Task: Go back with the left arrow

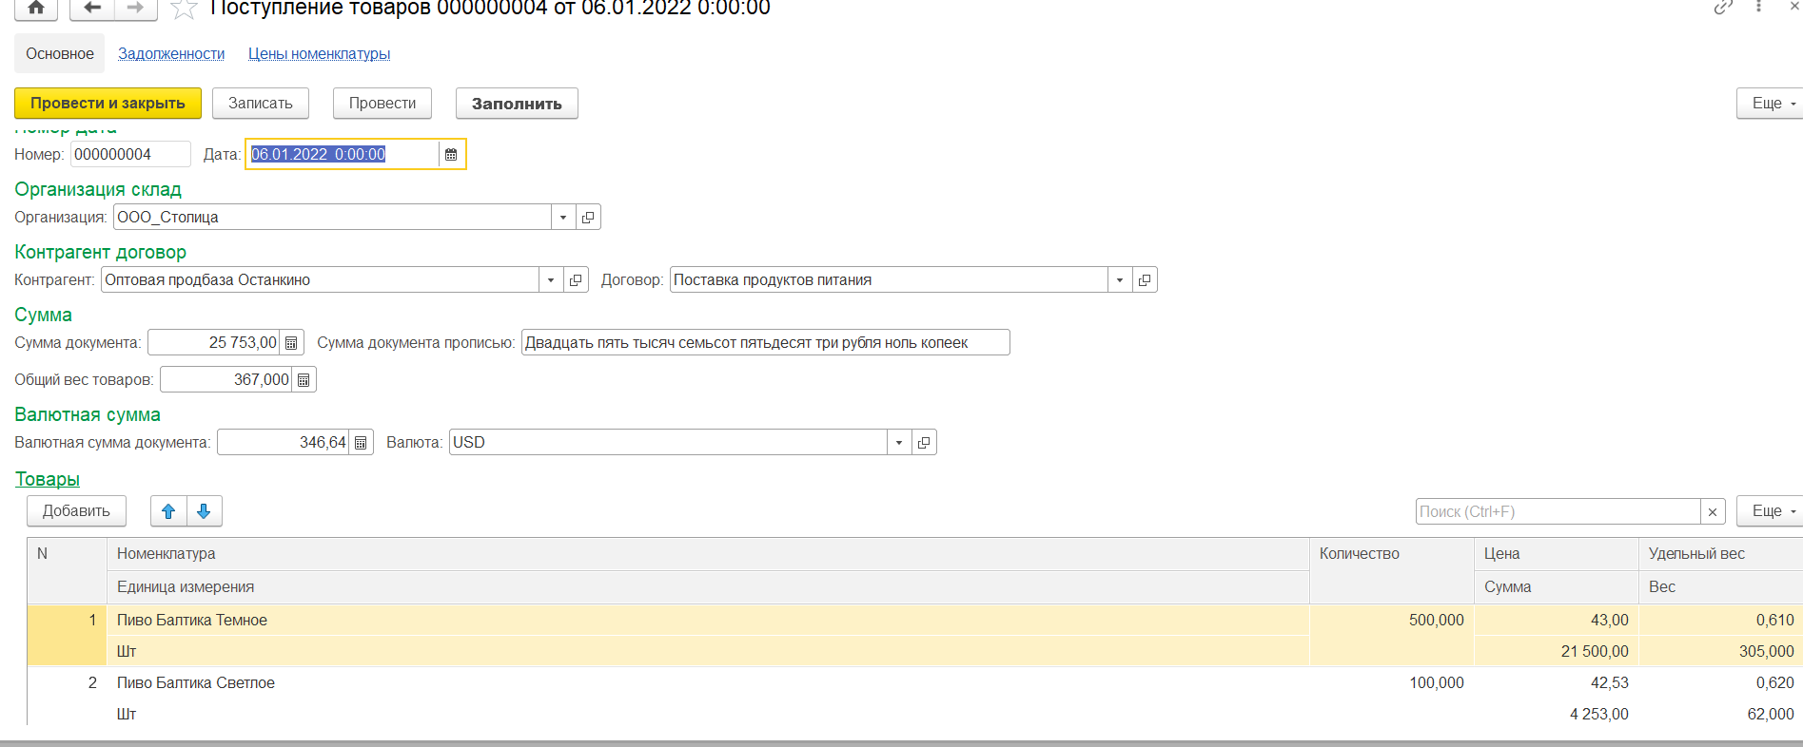Action: pyautogui.click(x=92, y=9)
